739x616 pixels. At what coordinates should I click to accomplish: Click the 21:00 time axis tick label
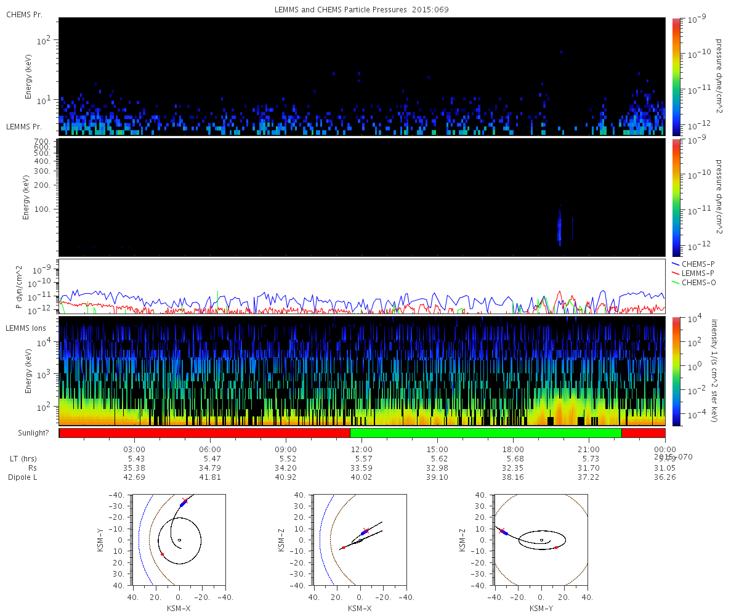(x=589, y=450)
